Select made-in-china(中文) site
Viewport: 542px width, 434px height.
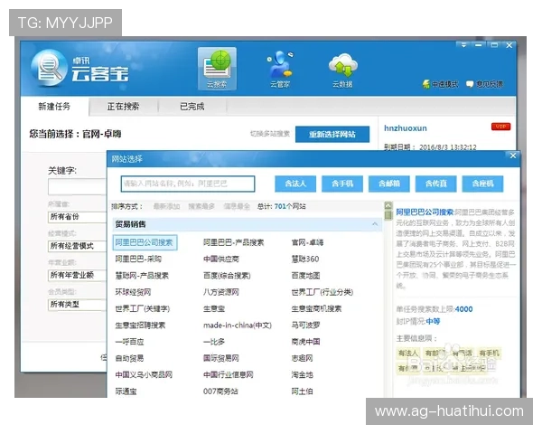(238, 325)
